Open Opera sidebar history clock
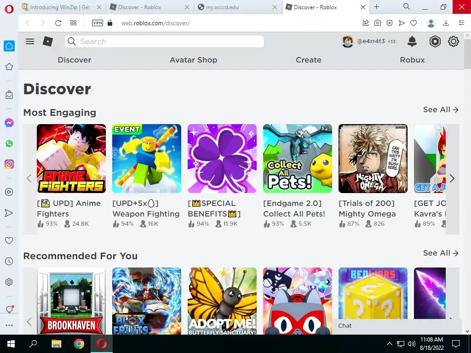Viewport: 471px width, 353px height. [9, 261]
